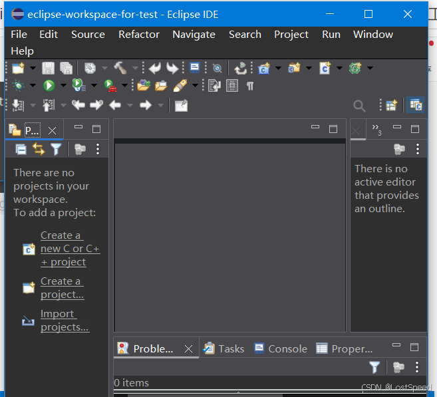This screenshot has width=437, height=397.
Task: Close the Problems tab
Action: point(188,348)
